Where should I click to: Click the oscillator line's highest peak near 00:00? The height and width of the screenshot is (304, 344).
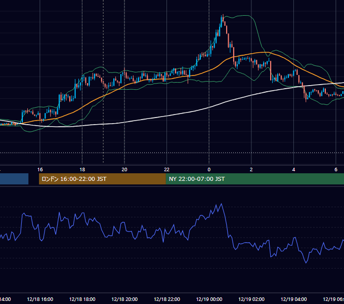click(x=222, y=204)
